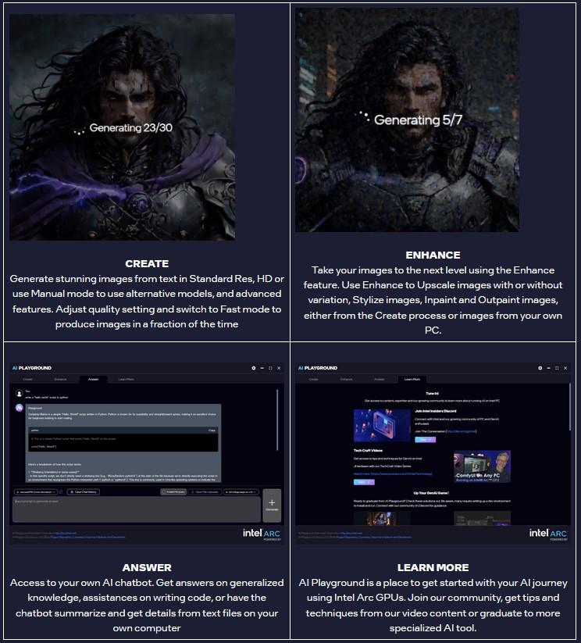
Task: Switch to the Create tab in the Answer window
Action: pyautogui.click(x=27, y=379)
